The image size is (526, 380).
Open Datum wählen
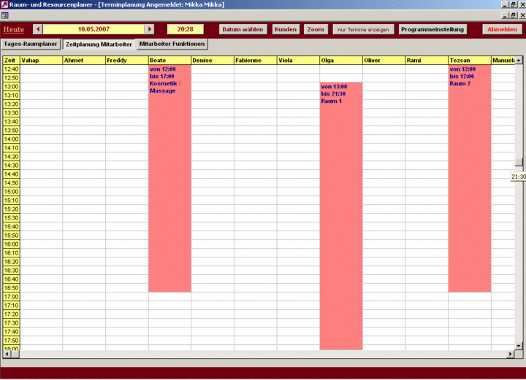point(243,29)
